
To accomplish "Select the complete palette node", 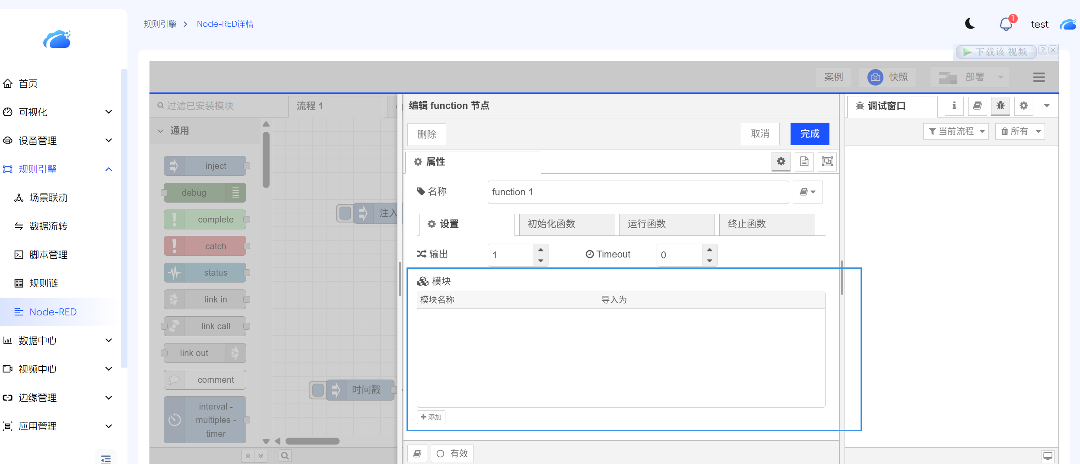I will click(205, 219).
